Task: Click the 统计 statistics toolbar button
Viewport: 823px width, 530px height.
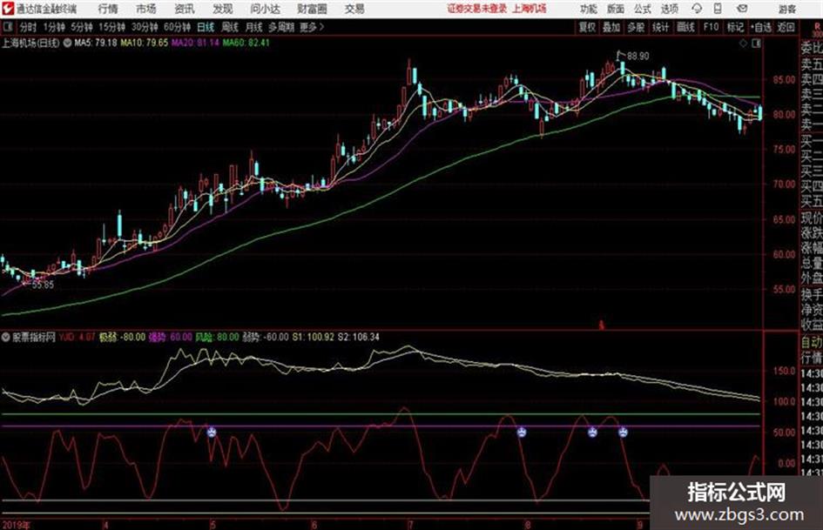Action: 661,27
